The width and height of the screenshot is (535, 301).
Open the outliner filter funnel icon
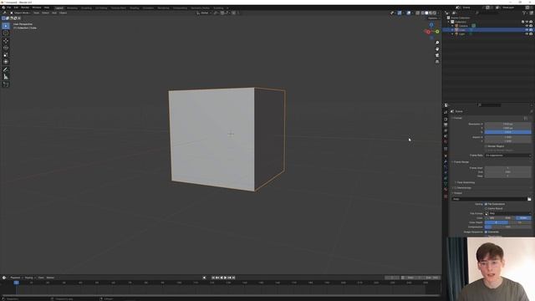[x=524, y=13]
